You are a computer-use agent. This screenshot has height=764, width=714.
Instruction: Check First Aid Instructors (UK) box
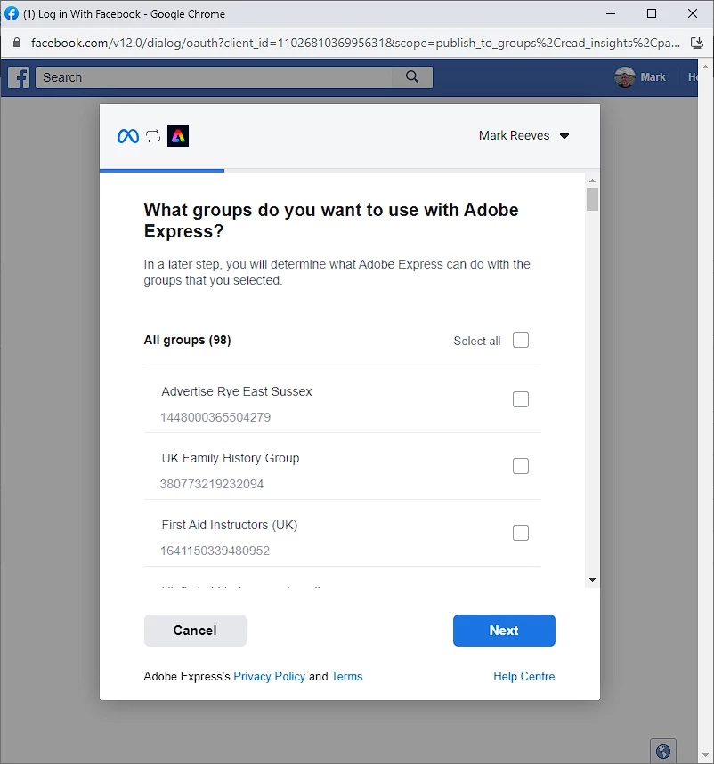click(x=521, y=533)
